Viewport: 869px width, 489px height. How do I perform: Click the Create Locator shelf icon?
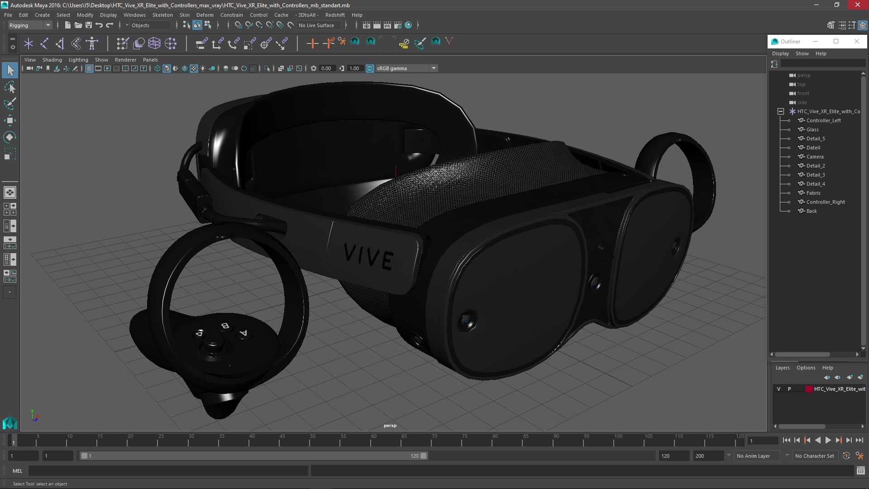29,43
